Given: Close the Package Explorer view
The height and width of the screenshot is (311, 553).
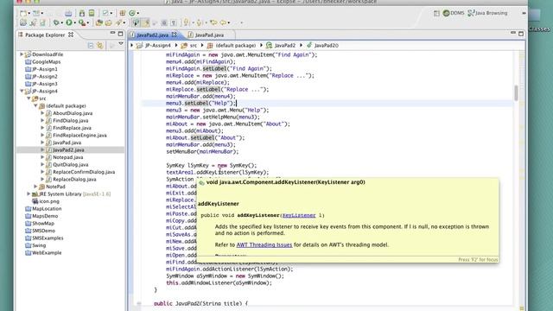Looking at the screenshot, I should [71, 35].
